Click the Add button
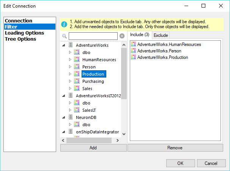The width and height of the screenshot is (230, 171). (x=93, y=148)
